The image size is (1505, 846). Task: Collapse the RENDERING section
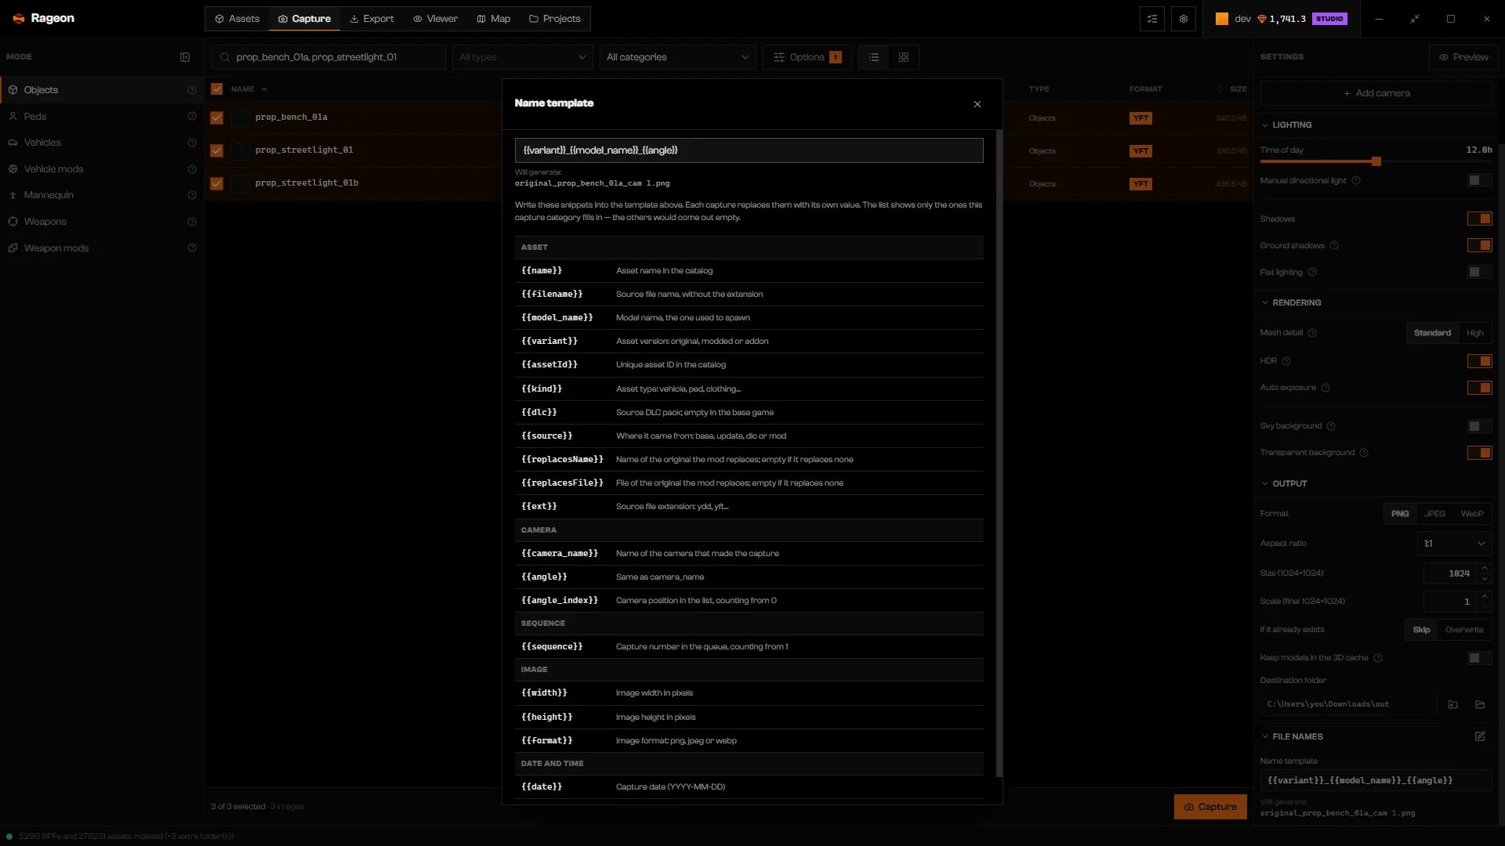(1290, 303)
